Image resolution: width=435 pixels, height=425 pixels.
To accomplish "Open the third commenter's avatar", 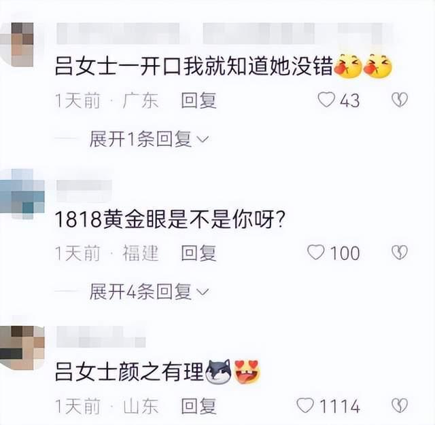I will pyautogui.click(x=22, y=348).
